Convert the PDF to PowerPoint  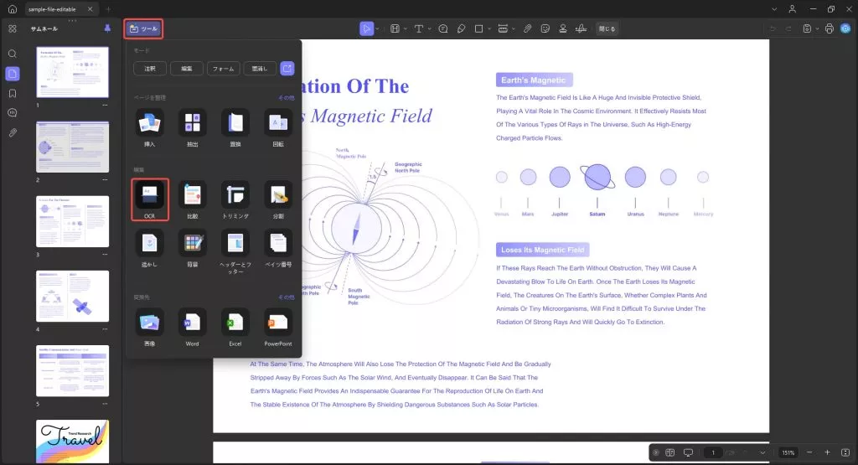point(278,327)
